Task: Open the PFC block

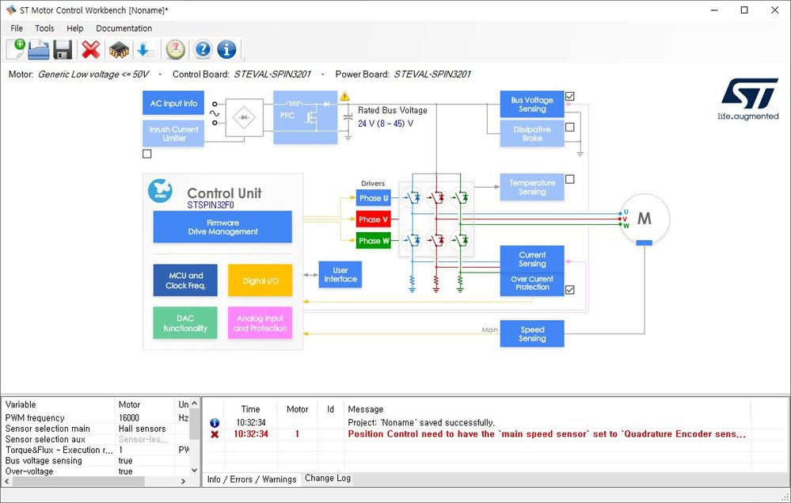Action: point(305,117)
